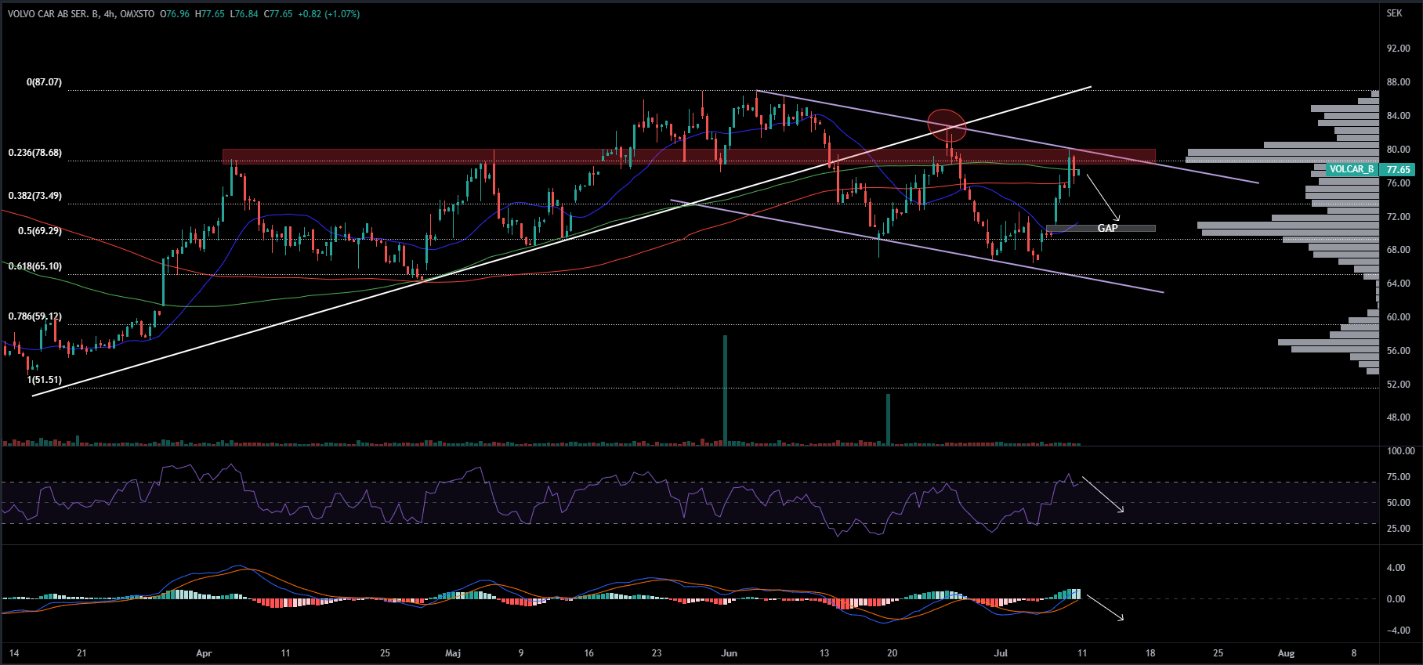Select the arrow in MACD panel

point(1105,608)
